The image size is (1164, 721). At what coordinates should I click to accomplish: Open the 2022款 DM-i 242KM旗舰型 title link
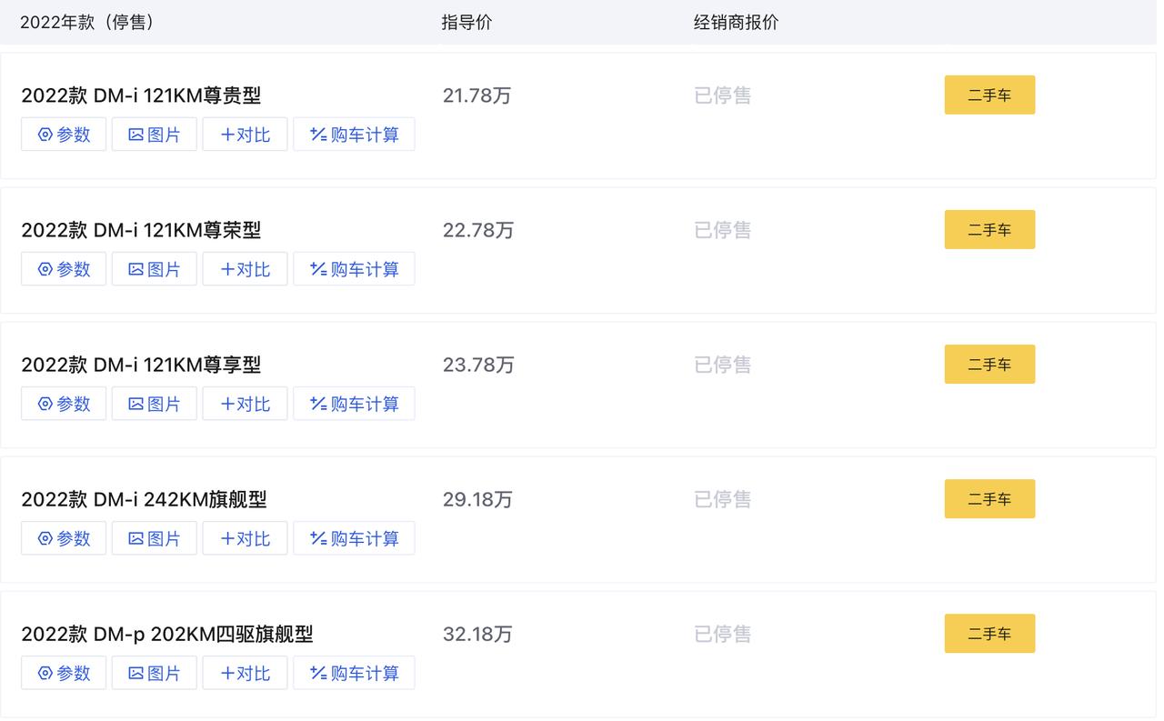(x=144, y=499)
